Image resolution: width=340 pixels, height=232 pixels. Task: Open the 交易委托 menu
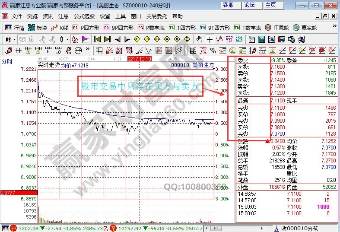(157, 16)
